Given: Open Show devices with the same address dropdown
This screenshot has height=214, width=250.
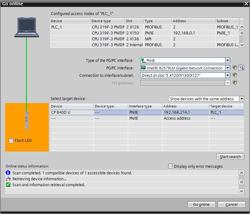Looking at the screenshot, I should click(x=242, y=99).
